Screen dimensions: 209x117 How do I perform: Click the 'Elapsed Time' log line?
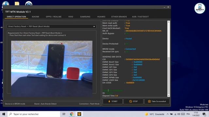click(x=110, y=96)
